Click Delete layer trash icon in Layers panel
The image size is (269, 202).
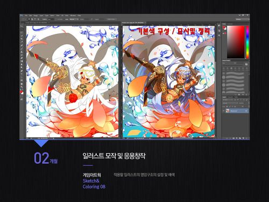point(246,138)
